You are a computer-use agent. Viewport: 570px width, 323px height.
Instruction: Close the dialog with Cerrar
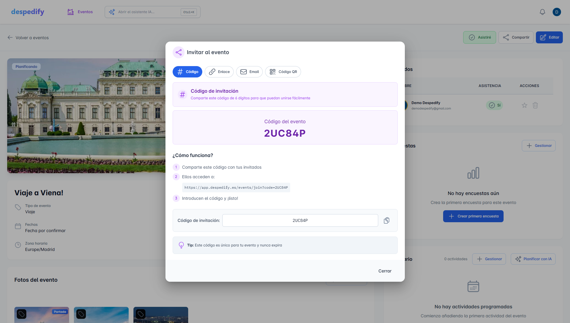coord(385,271)
